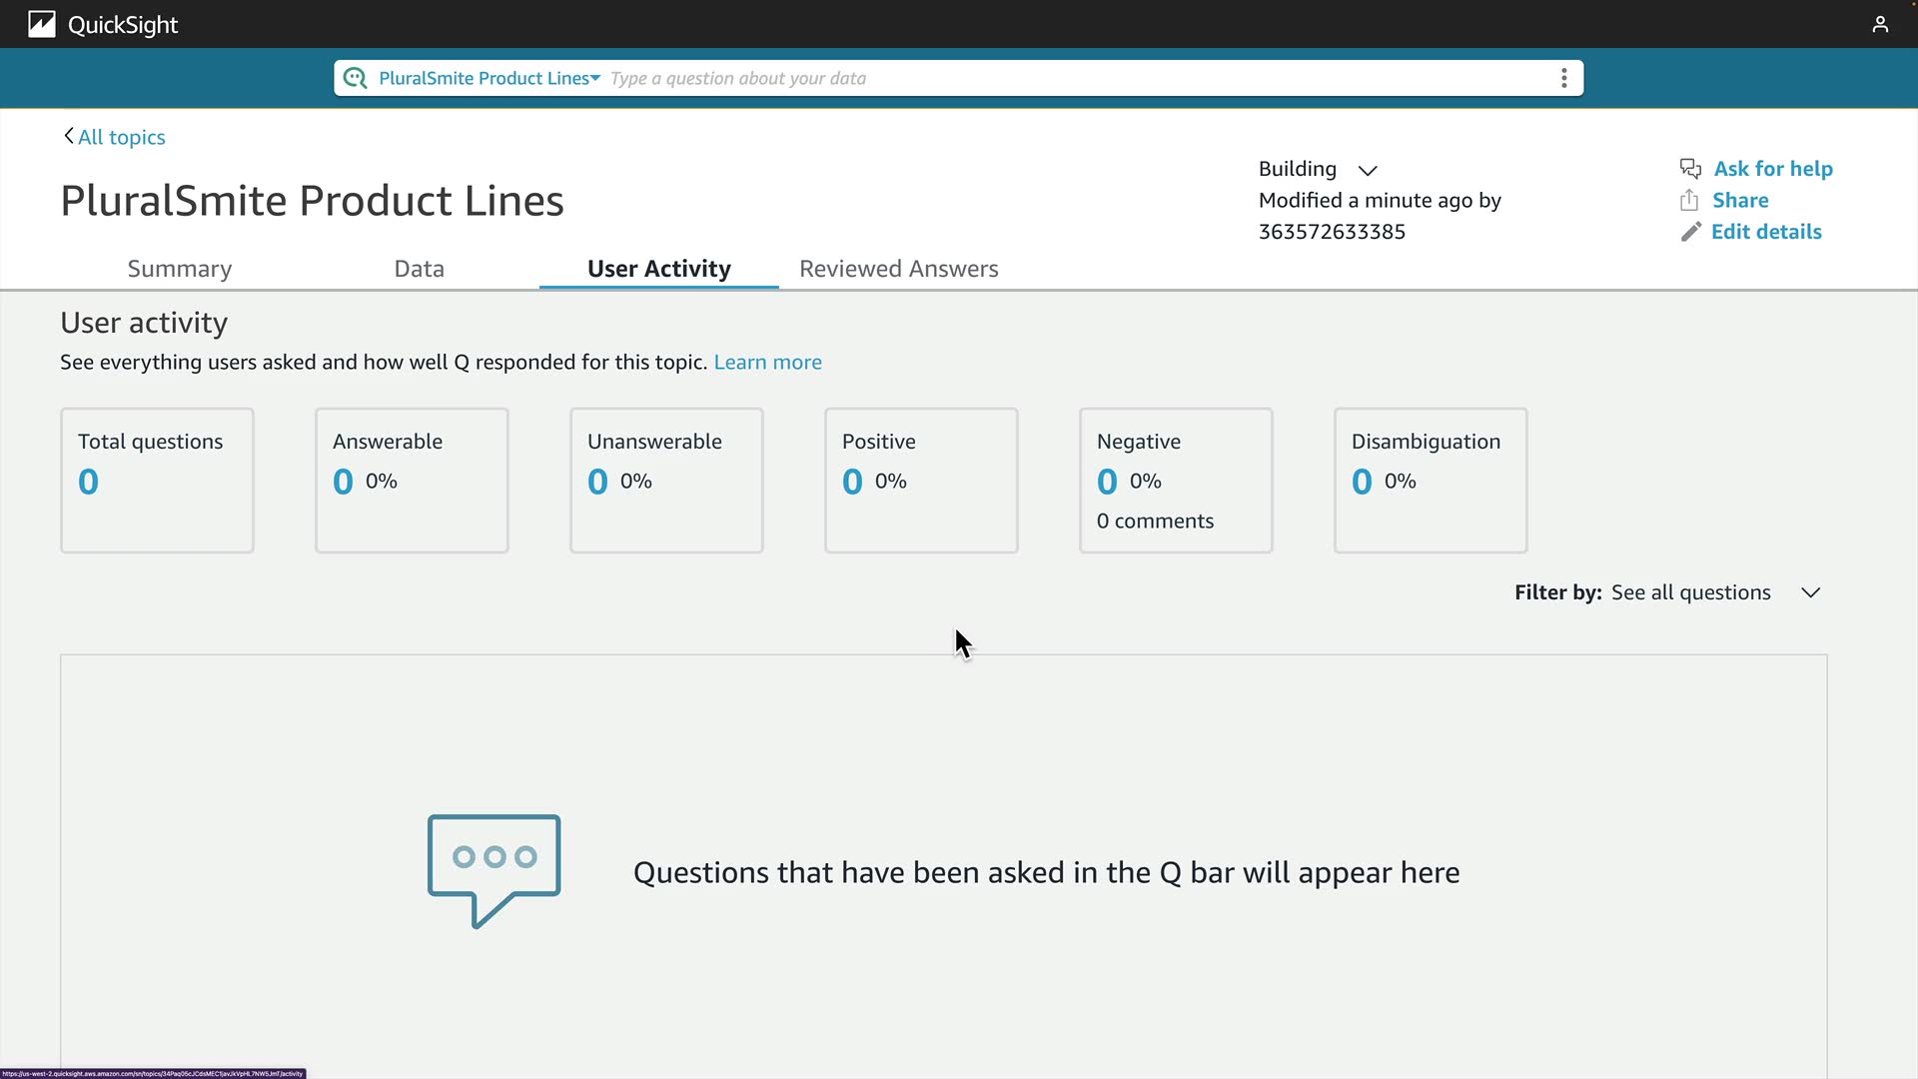Switch to the Data tab
The image size is (1918, 1079).
click(x=419, y=269)
